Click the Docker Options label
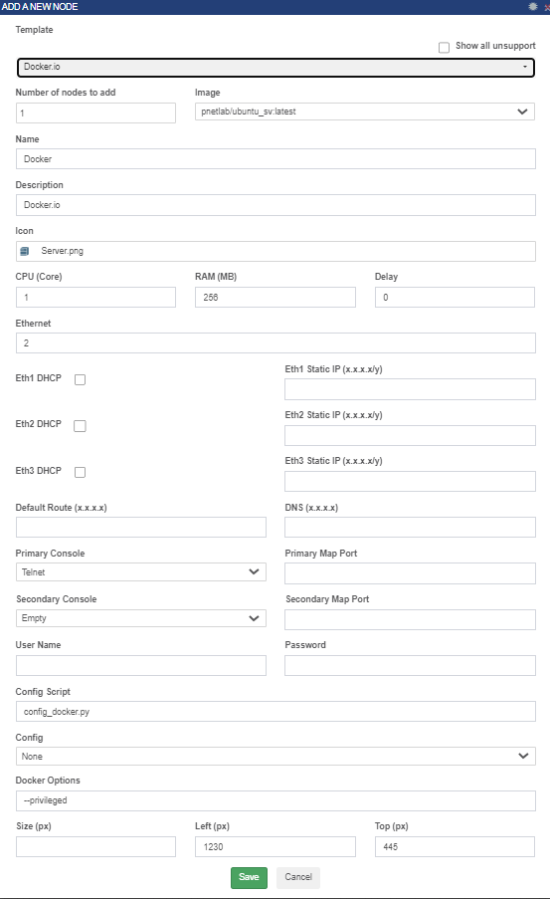 [48, 781]
